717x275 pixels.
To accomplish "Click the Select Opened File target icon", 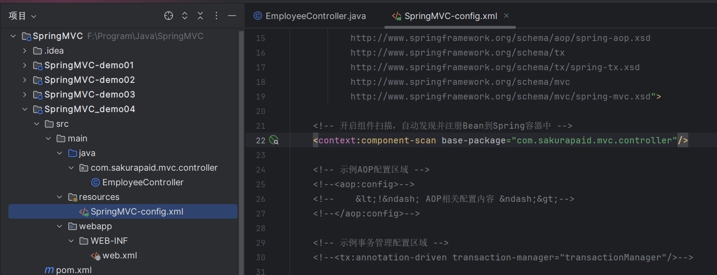I will [x=169, y=16].
